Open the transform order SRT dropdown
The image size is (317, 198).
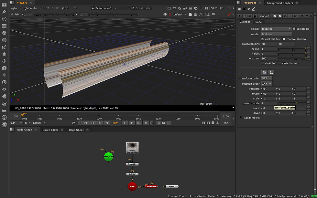[x=267, y=78]
